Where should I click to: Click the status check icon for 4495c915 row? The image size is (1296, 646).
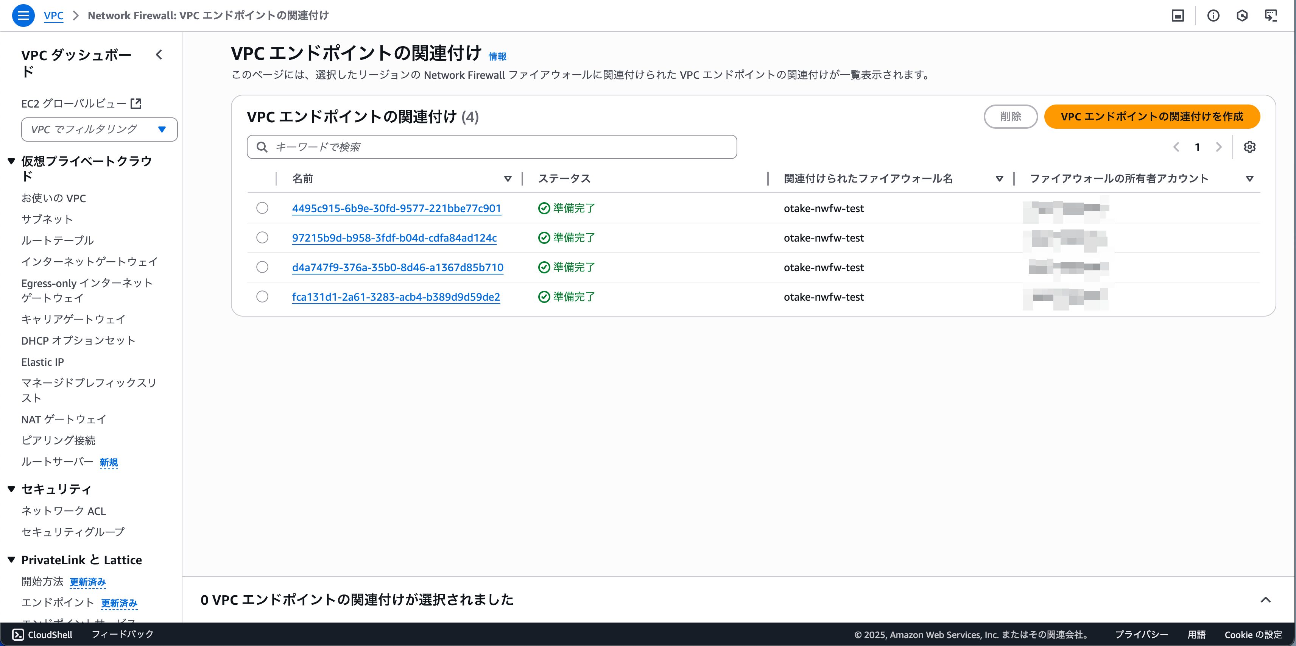[x=544, y=208]
